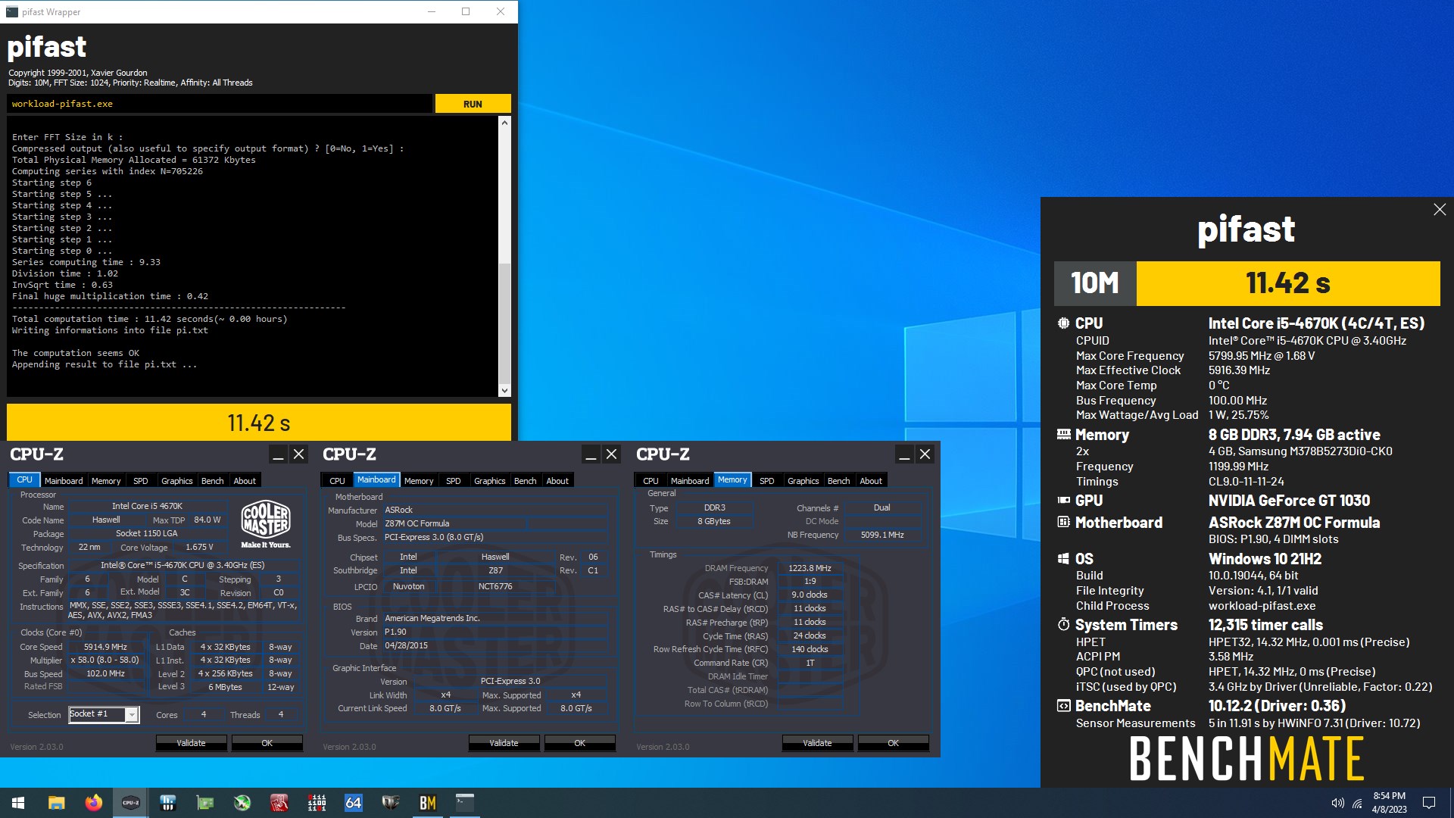Click the Cooler Master logo in CPU-Z
This screenshot has width=1454, height=818.
[x=266, y=523]
